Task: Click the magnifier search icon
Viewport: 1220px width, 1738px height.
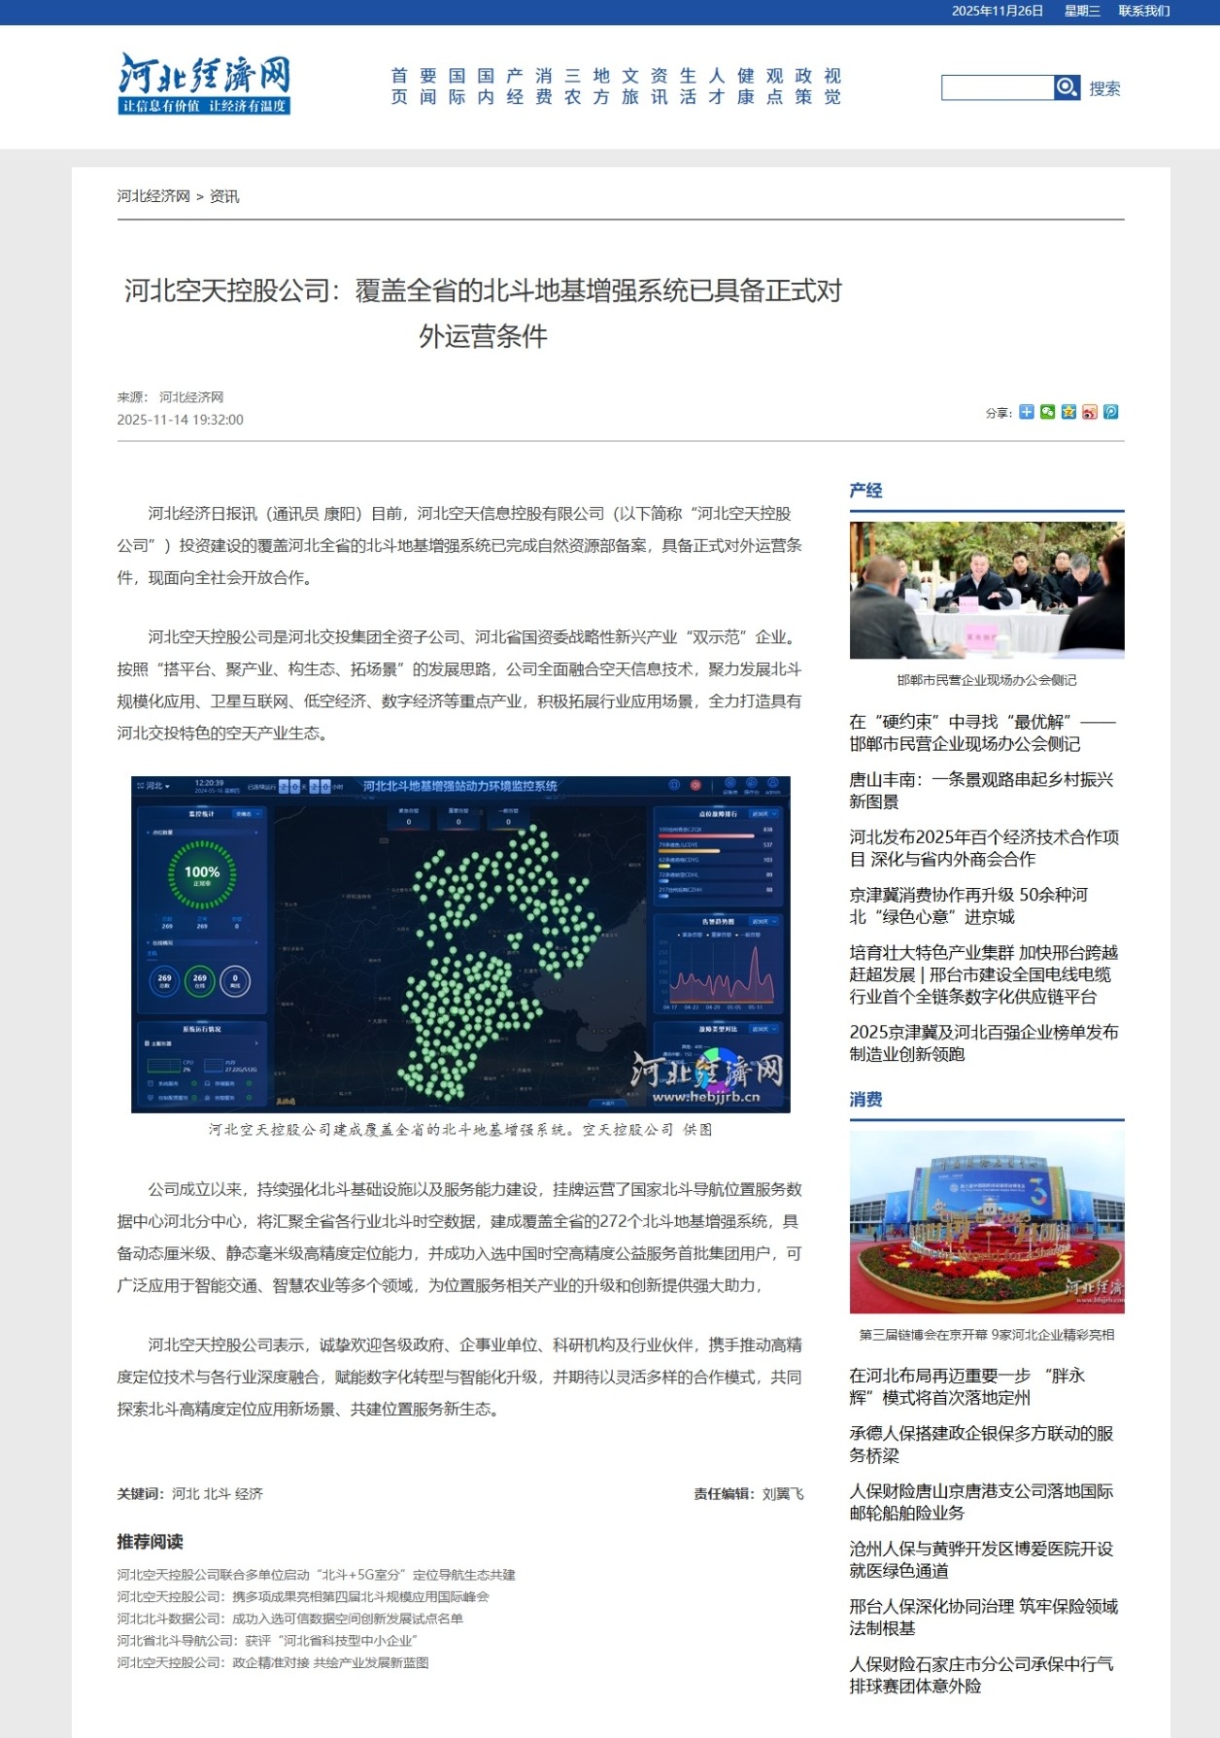Action: click(1067, 87)
